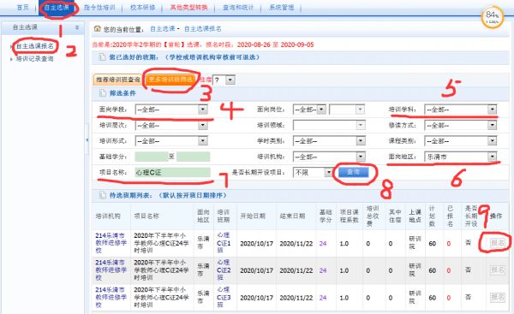Open the 课程类别 dropdown
This screenshot has height=314, width=514.
[460, 141]
